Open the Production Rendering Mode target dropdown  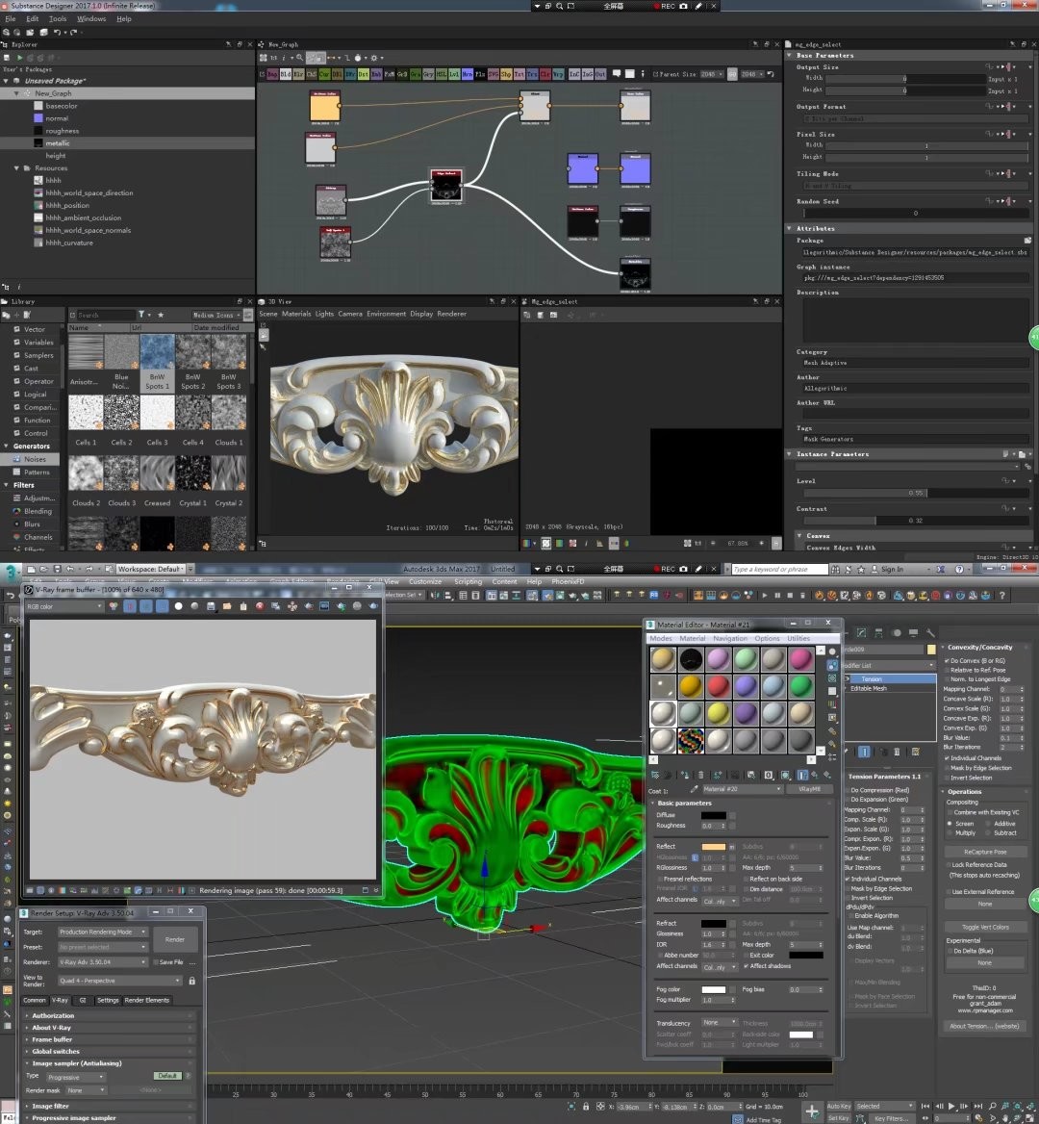pyautogui.click(x=103, y=932)
